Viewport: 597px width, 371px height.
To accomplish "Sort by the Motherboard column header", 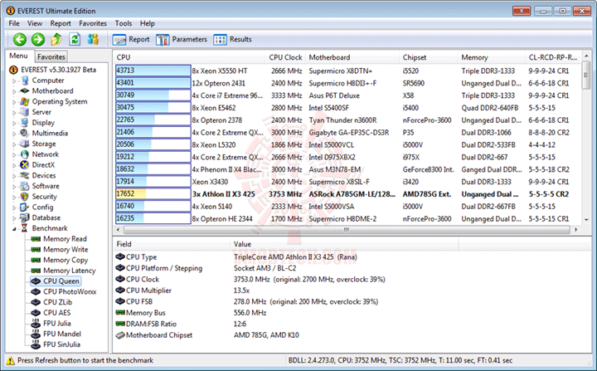I will point(352,57).
